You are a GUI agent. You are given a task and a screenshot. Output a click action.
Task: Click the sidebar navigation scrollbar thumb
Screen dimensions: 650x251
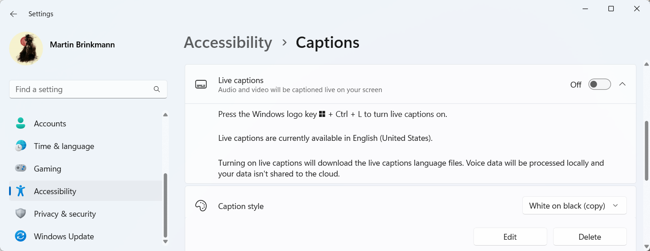click(165, 205)
